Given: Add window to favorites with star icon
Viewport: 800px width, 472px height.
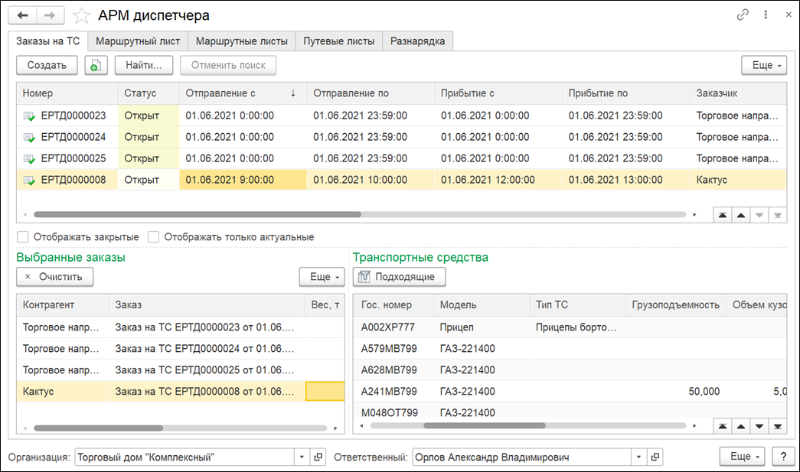Looking at the screenshot, I should coord(80,15).
